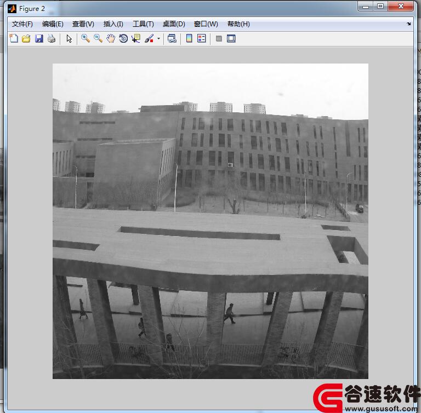Select the Edit Plot arrow tool
Viewport: 421px width, 413px height.
[69, 39]
